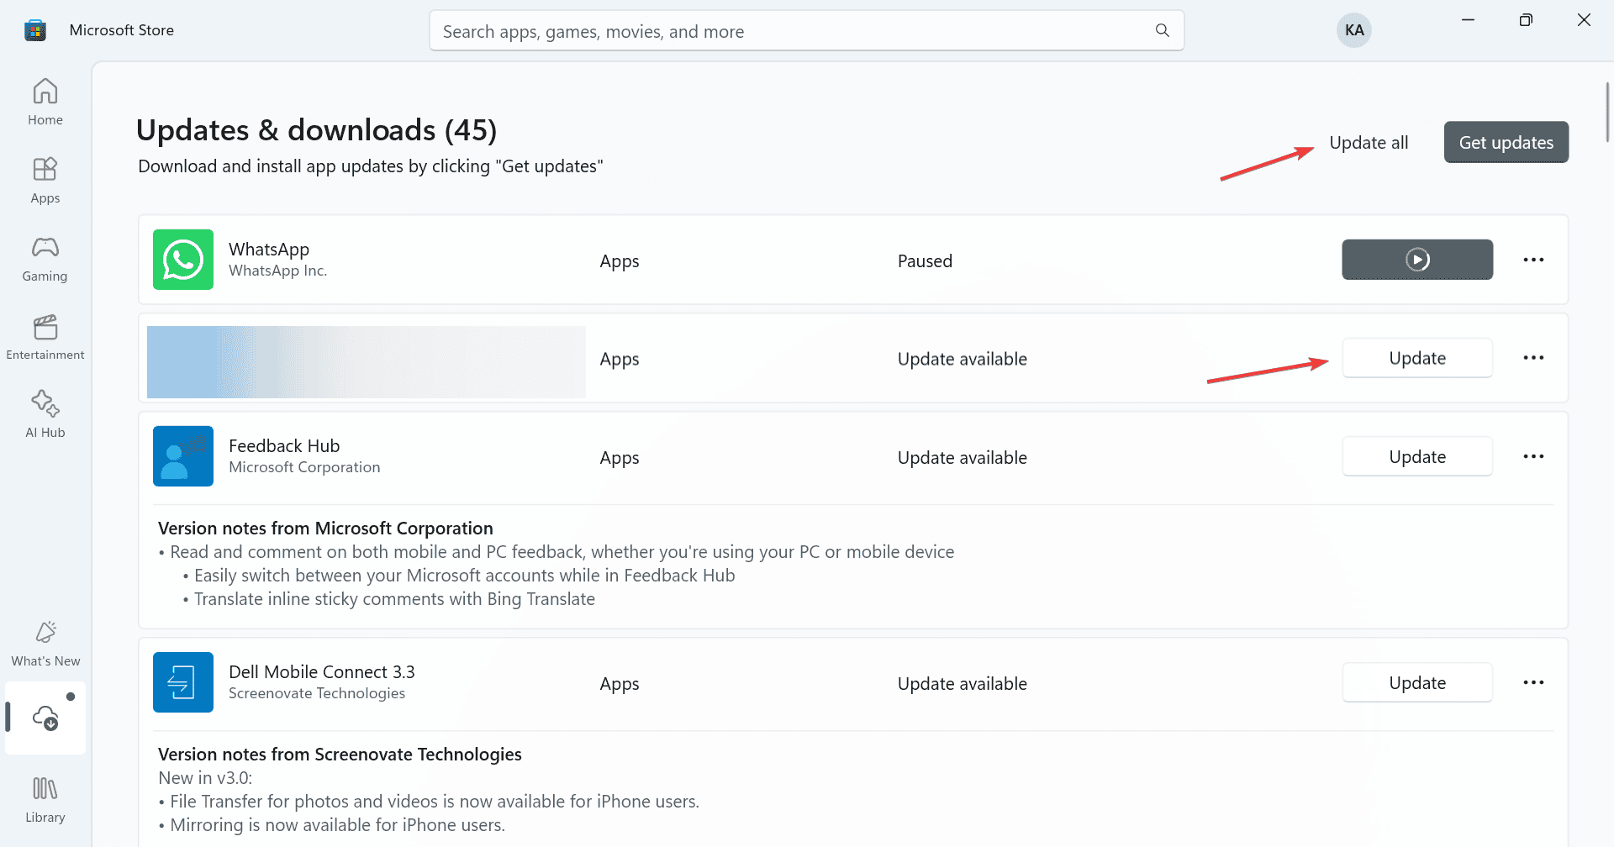The height and width of the screenshot is (847, 1614).
Task: Open more options for Dell Mobile Connect
Action: click(x=1533, y=682)
